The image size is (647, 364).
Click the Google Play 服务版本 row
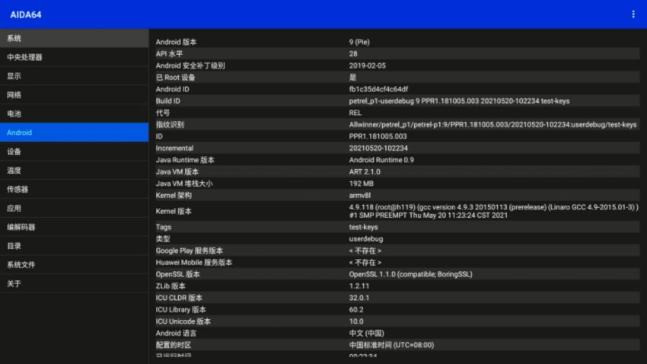pos(397,251)
